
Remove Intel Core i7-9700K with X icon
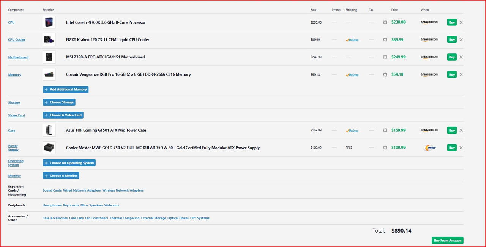coord(461,22)
